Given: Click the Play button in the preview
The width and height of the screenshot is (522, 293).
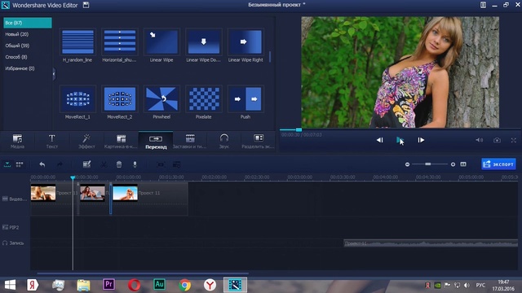Looking at the screenshot, I should tap(400, 140).
